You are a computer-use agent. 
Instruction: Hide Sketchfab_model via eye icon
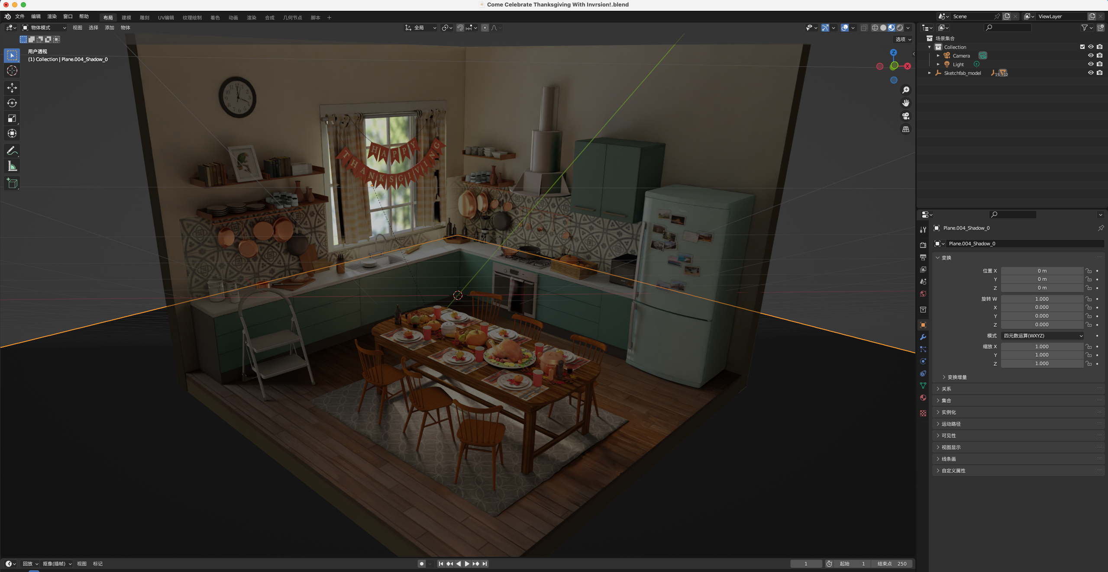[x=1091, y=73]
